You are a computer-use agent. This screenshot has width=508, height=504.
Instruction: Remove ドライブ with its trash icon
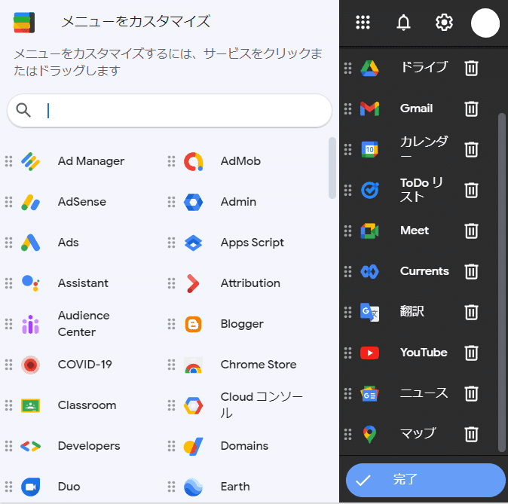pos(471,68)
